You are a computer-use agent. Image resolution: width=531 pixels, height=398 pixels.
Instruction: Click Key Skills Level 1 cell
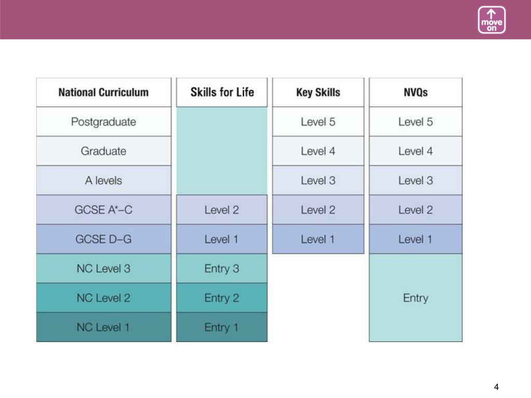318,239
